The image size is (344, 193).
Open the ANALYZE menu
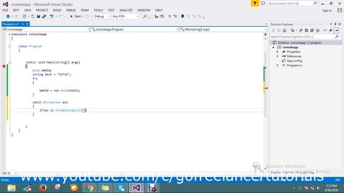126,10
